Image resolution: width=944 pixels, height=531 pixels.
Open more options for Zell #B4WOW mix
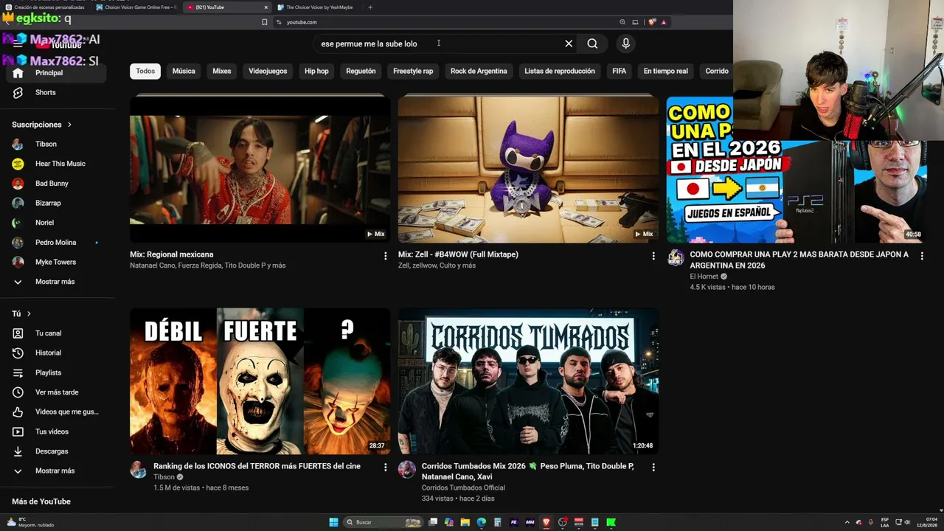tap(653, 256)
